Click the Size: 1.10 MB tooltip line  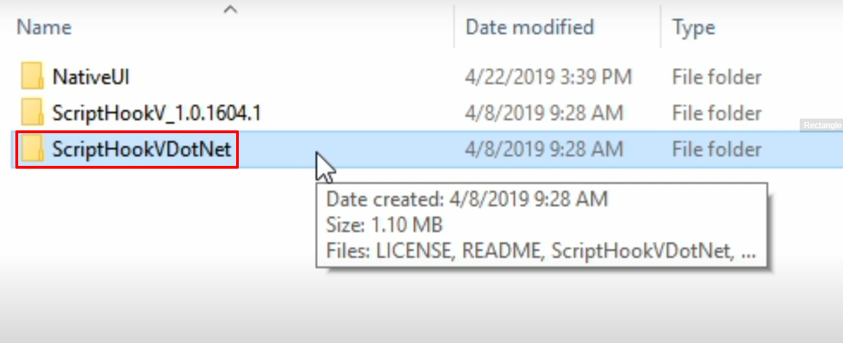(x=385, y=225)
